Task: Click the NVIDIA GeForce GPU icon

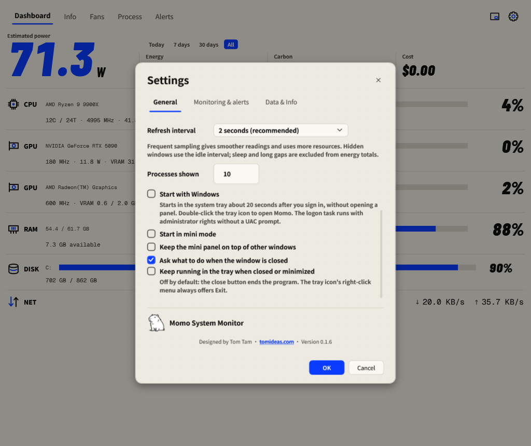Action: [x=13, y=146]
